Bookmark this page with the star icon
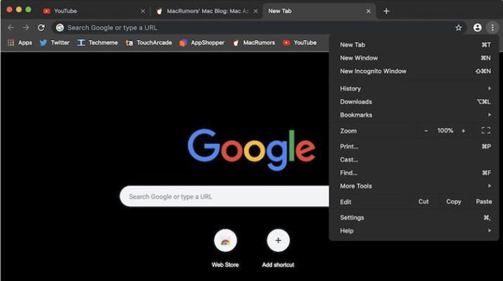The width and height of the screenshot is (503, 281). coord(459,27)
